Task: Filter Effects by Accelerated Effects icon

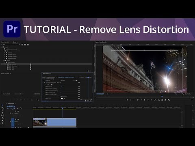Action: tap(22, 45)
